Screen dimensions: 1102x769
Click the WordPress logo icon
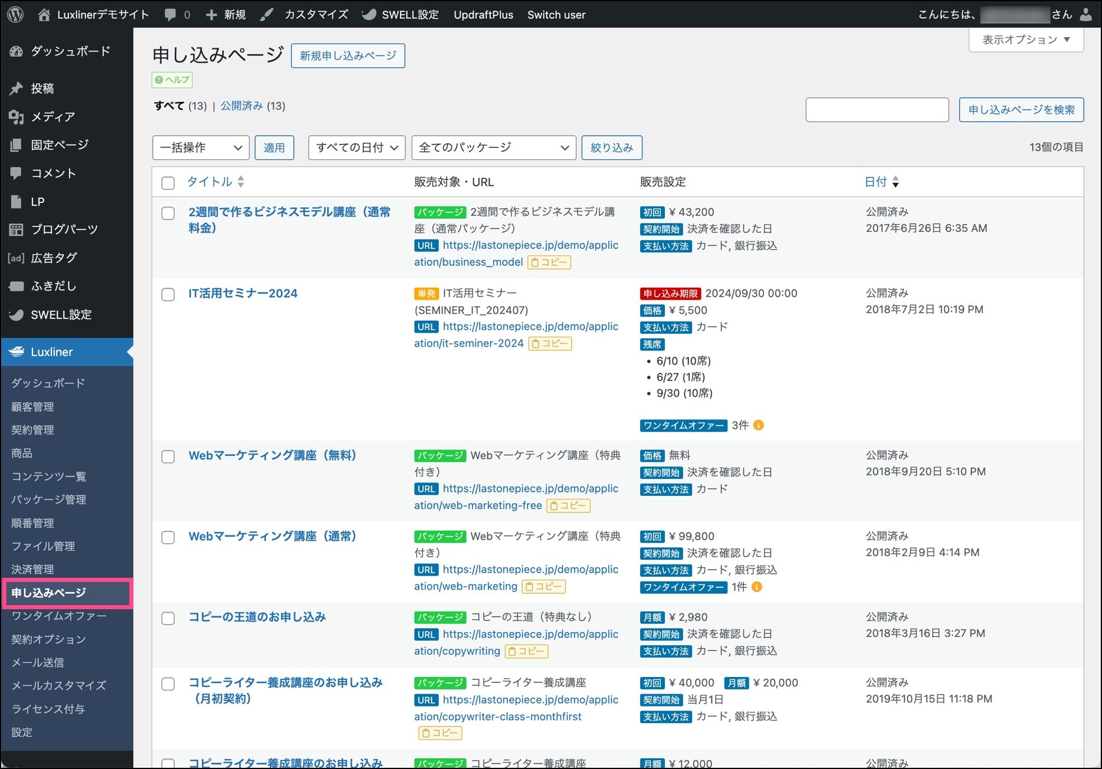click(x=16, y=14)
